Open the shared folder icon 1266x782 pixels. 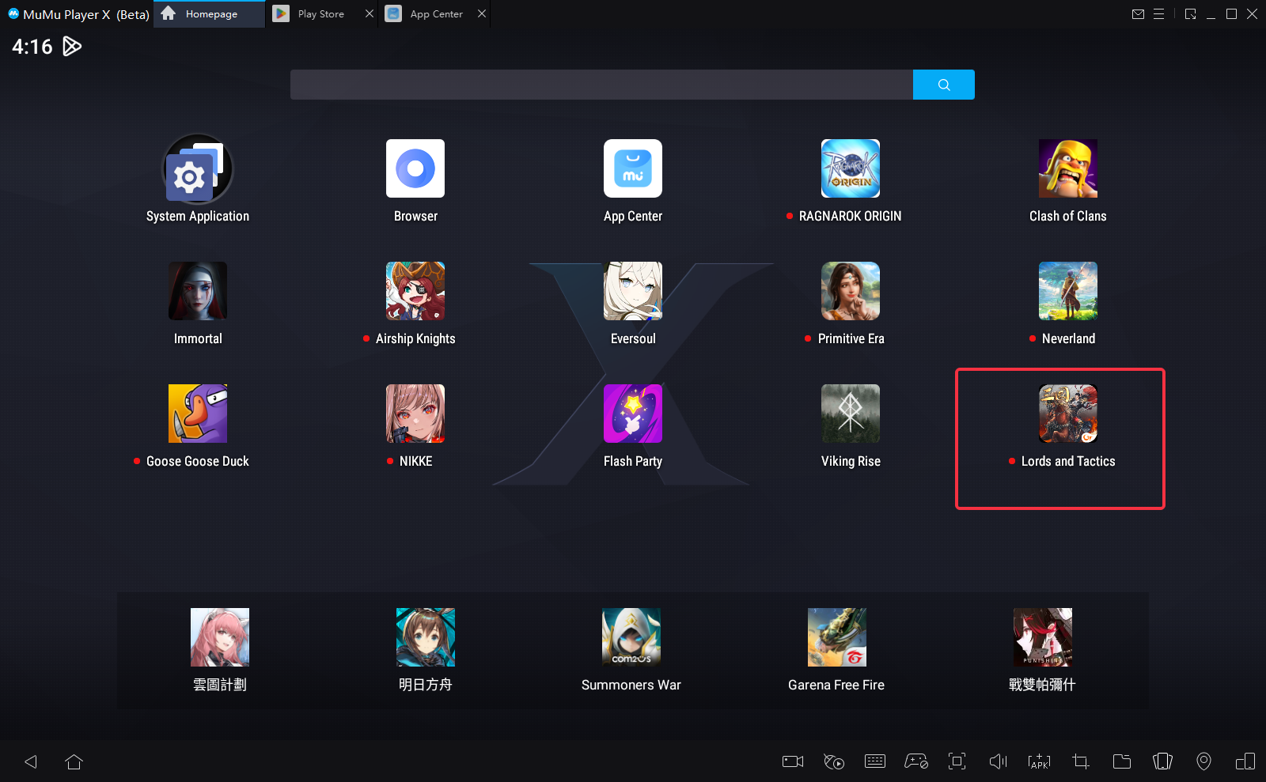click(1122, 761)
